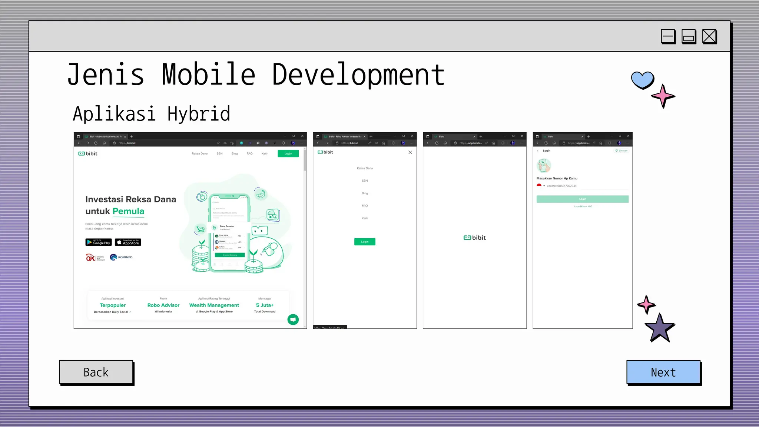This screenshot has height=427, width=759.
Task: Click the back arrow in the homepage browser toolbar
Action: (x=79, y=143)
